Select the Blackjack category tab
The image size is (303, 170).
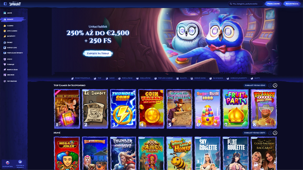tap(216, 78)
